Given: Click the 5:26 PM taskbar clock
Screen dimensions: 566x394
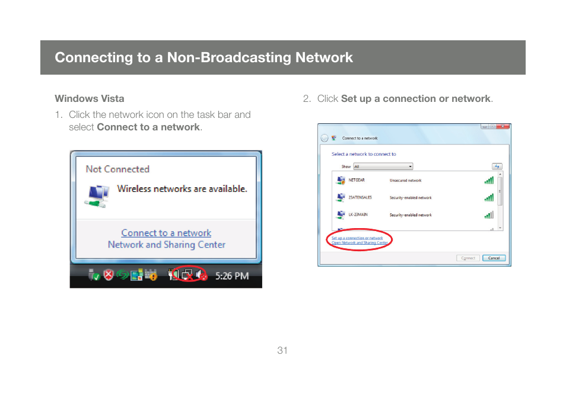Looking at the screenshot, I should tap(232, 276).
